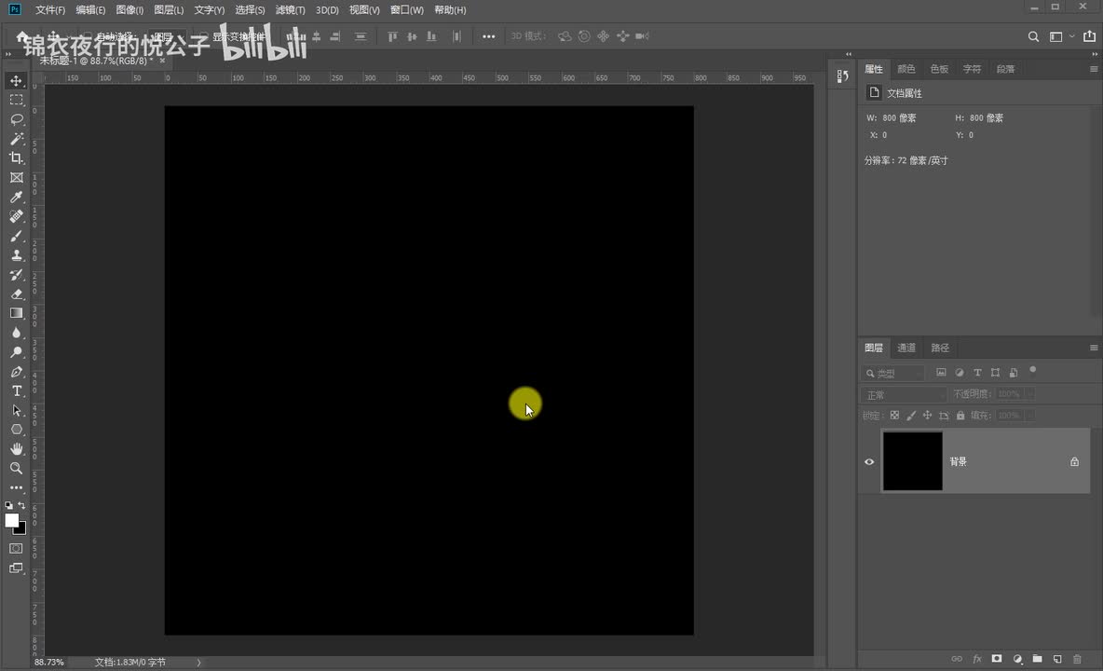
Task: Open the background color picker
Action: point(21,529)
